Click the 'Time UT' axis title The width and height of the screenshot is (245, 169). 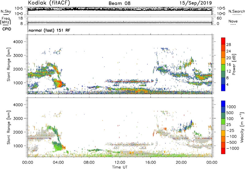click(x=120, y=167)
